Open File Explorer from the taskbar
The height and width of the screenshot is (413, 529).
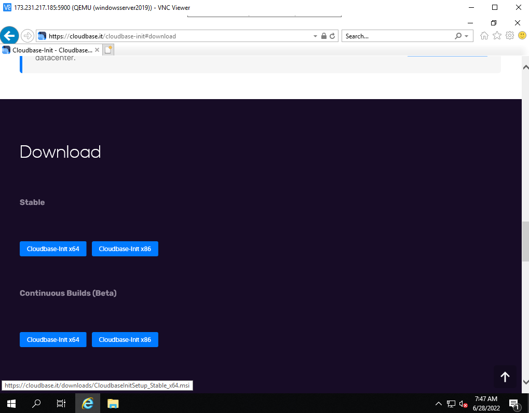click(113, 403)
